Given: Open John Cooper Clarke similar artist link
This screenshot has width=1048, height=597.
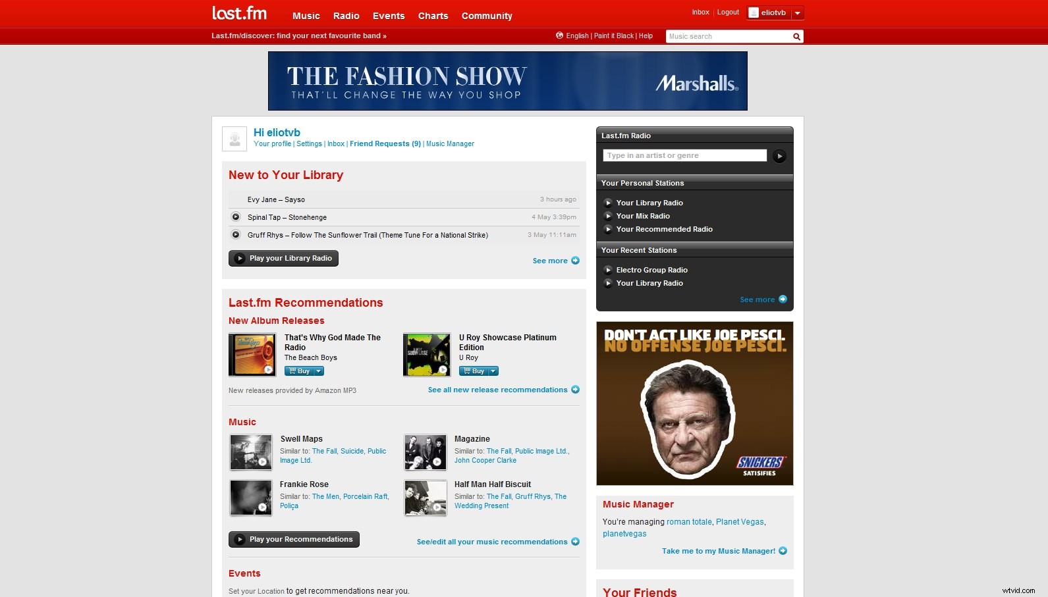Looking at the screenshot, I should tap(485, 460).
